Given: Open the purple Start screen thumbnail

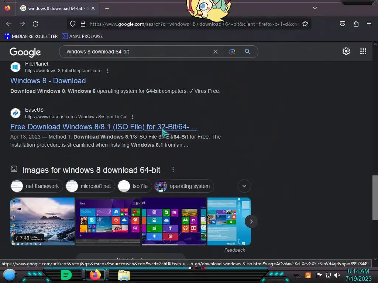Looking at the screenshot, I should click(x=108, y=221).
